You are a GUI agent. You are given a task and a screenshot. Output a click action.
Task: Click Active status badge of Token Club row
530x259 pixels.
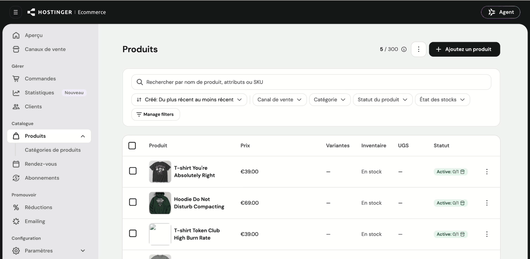[450, 234]
